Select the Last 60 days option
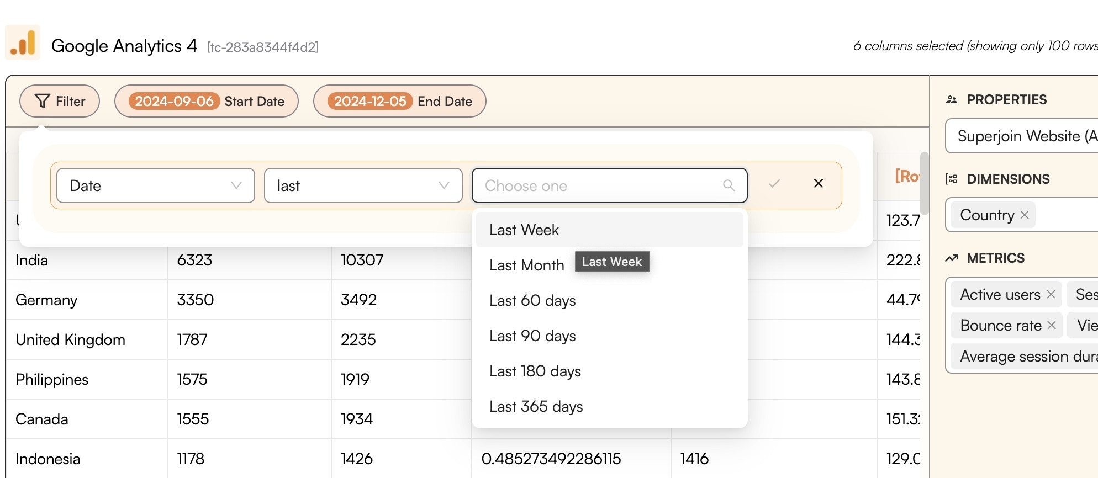 [x=610, y=300]
